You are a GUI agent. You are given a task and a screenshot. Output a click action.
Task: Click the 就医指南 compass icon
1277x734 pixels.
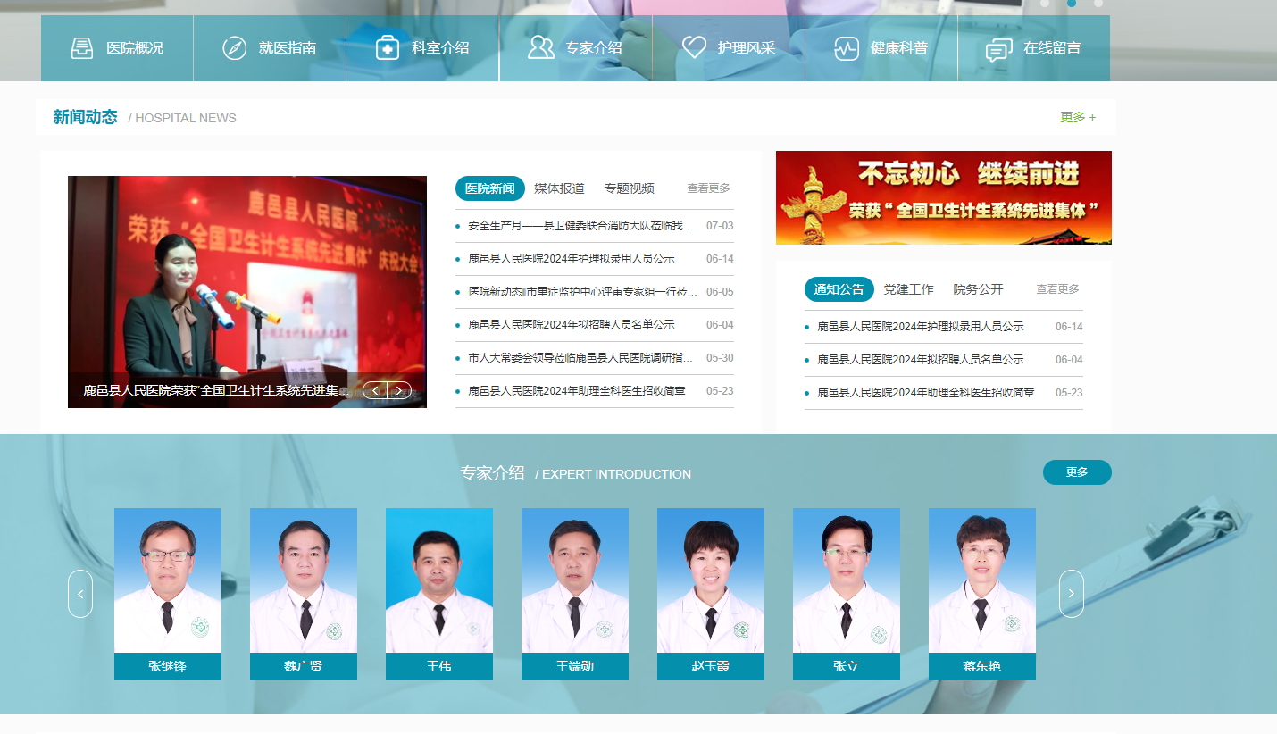point(235,48)
